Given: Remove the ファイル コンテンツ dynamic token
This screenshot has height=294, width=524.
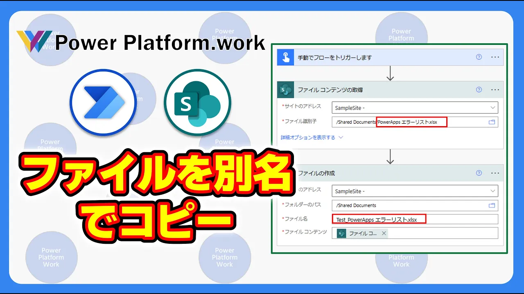Looking at the screenshot, I should click(384, 233).
